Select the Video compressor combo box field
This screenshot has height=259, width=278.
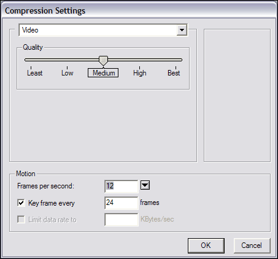click(103, 30)
